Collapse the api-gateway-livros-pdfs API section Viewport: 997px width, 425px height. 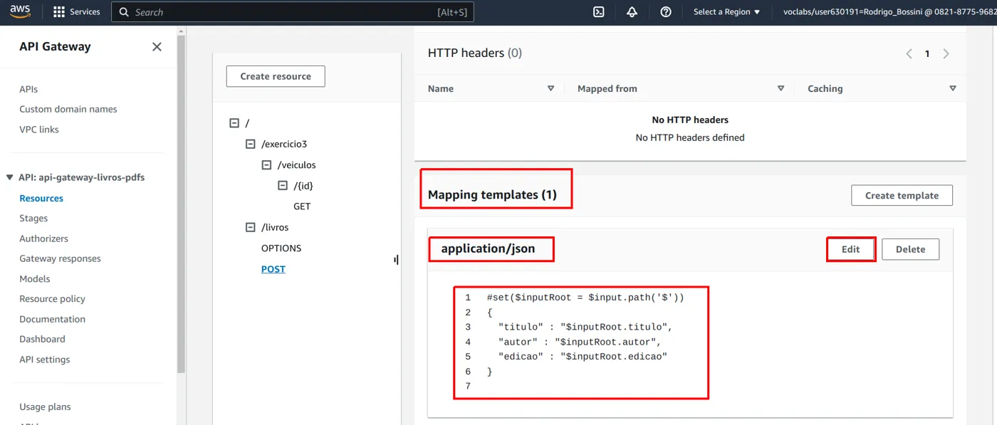point(9,177)
